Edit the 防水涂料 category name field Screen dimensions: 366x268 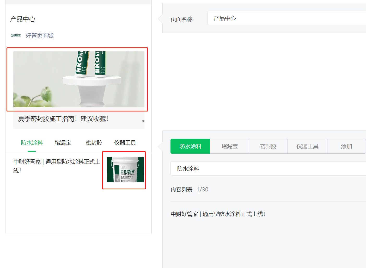pos(268,169)
